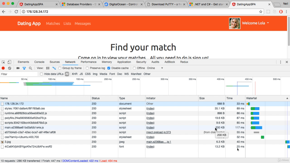Screen dimensions: 290x163
Task: Click the capture screenshots camera icon
Action: click(18, 68)
